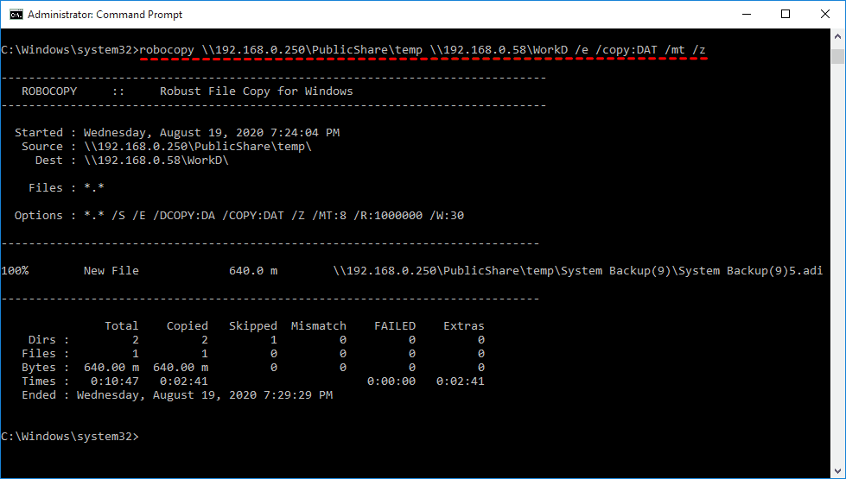846x479 pixels.
Task: Click the "Robust File Copy for Windows" header
Action: 256,91
